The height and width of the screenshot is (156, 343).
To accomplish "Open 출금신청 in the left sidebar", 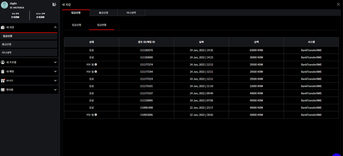I will click(x=29, y=44).
